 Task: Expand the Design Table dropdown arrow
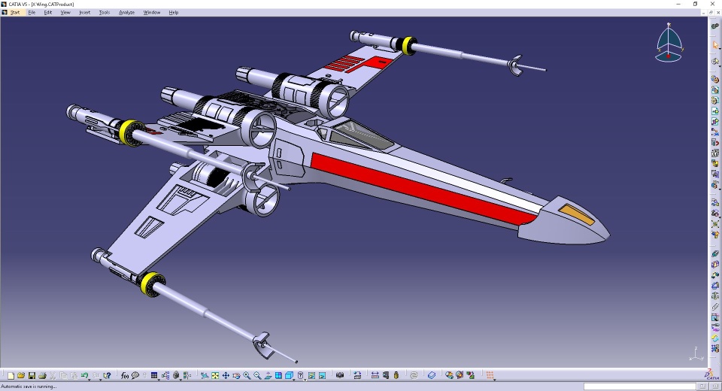[159, 379]
